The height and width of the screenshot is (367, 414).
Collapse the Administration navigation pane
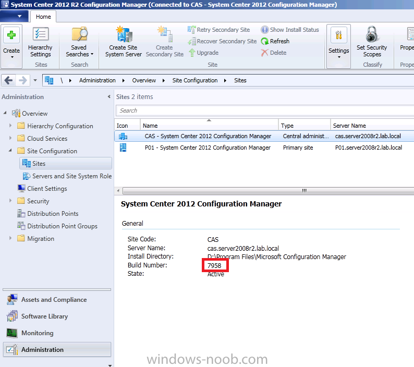tap(109, 97)
